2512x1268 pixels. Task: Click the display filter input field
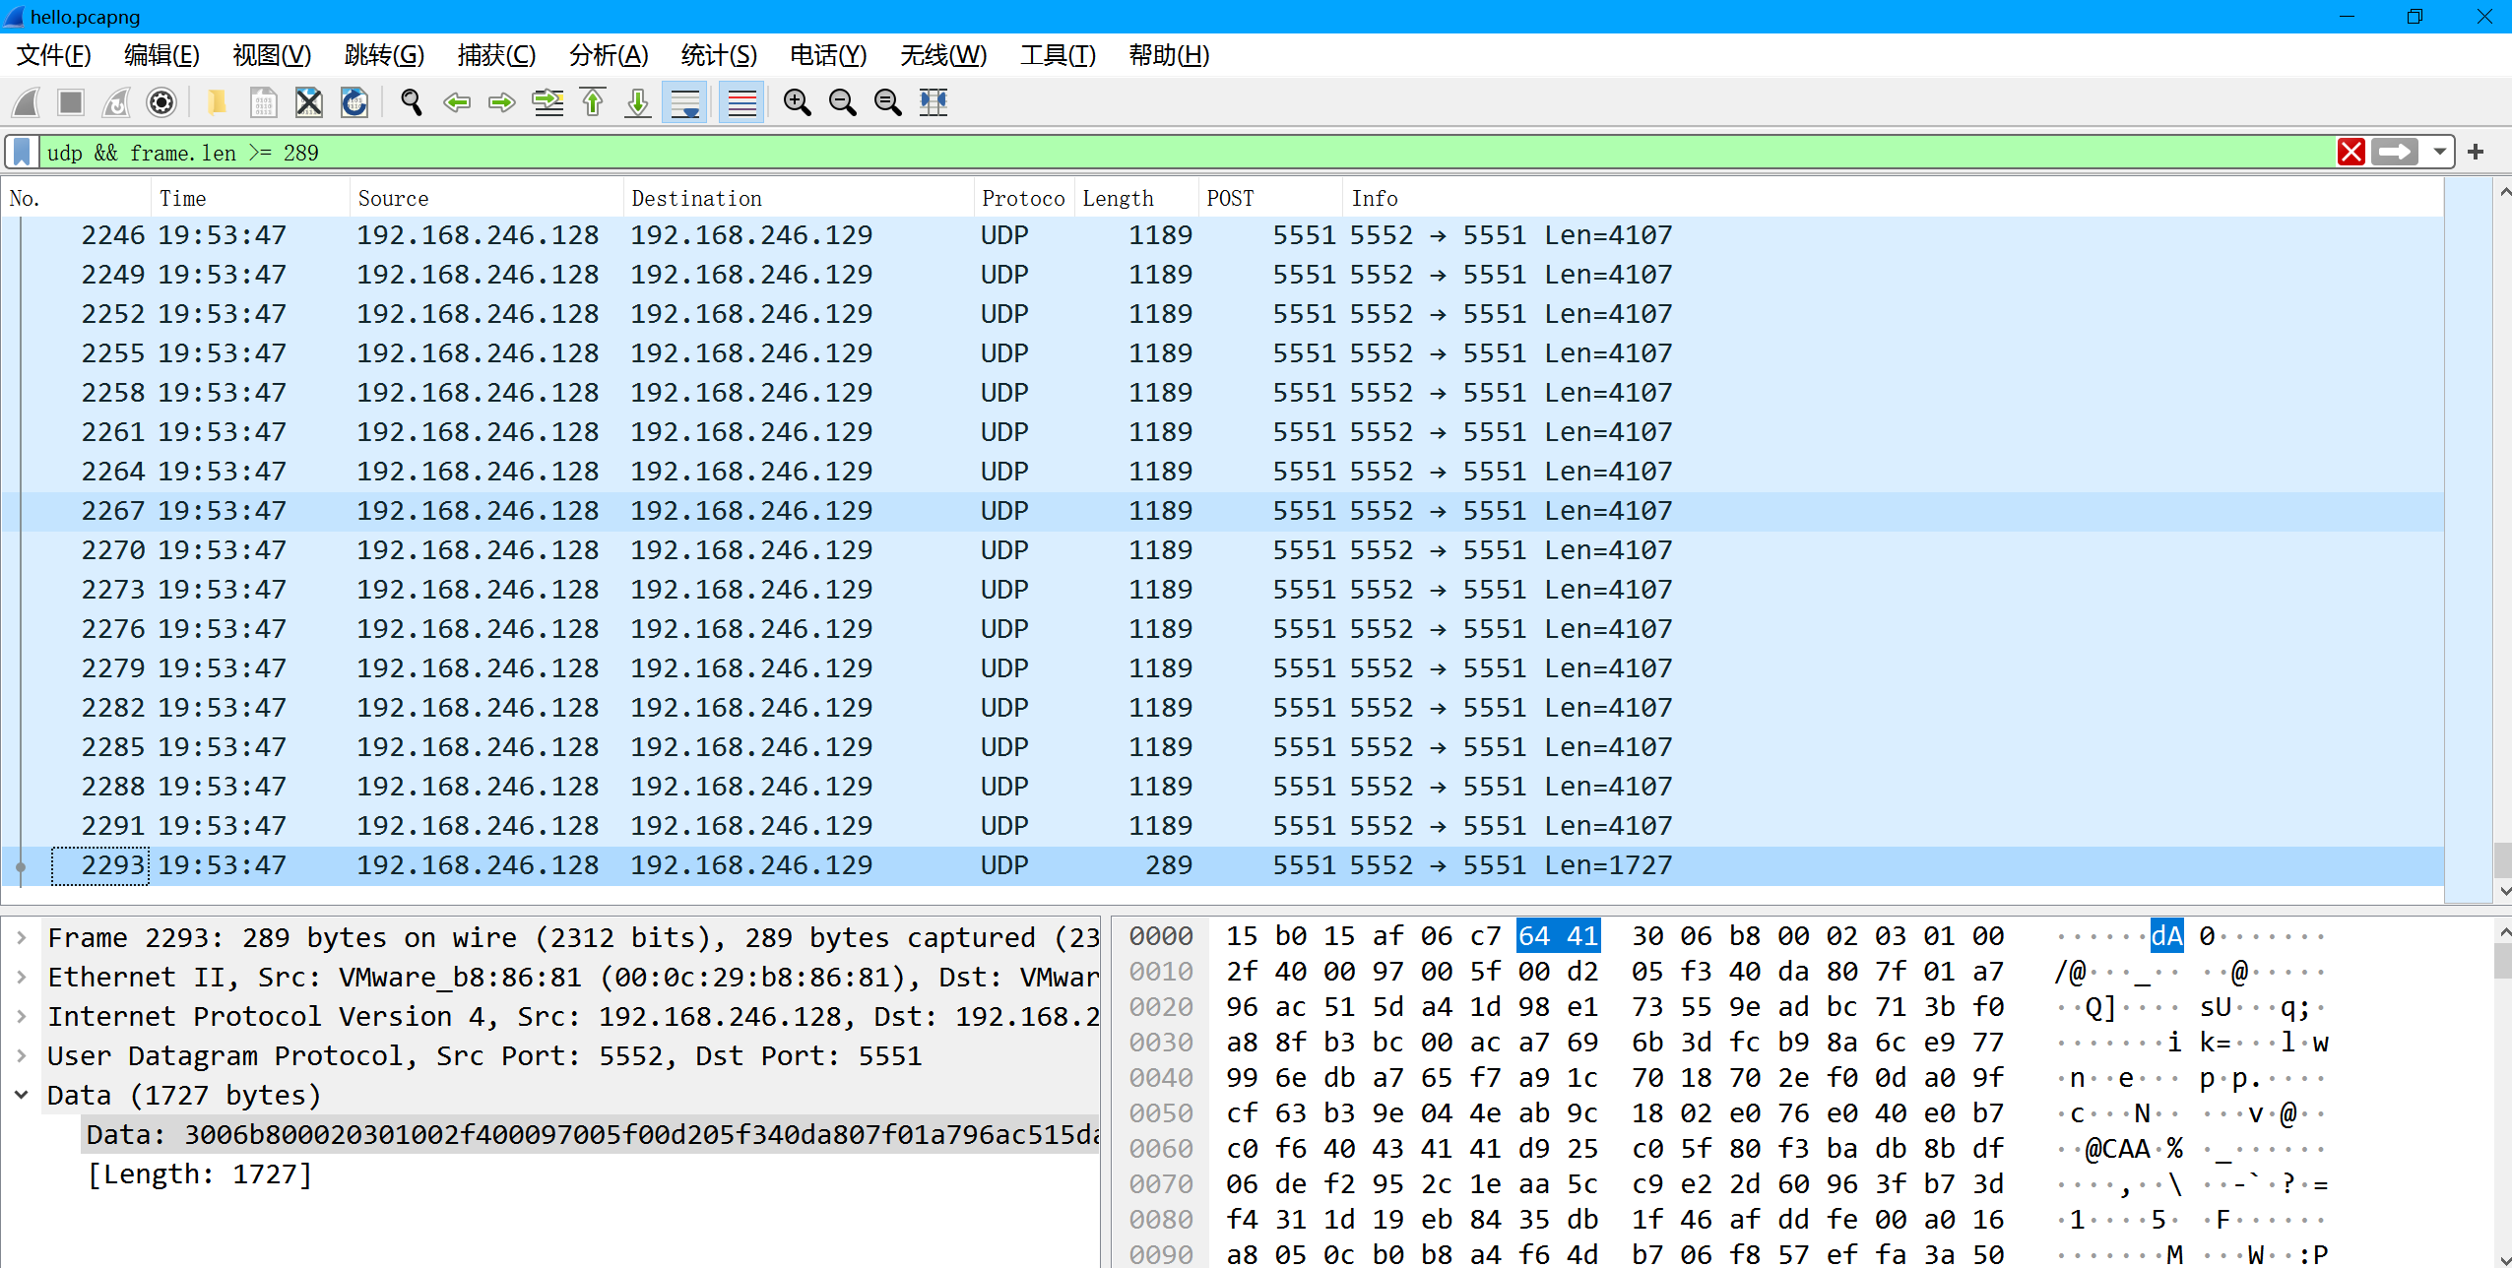click(x=1182, y=153)
